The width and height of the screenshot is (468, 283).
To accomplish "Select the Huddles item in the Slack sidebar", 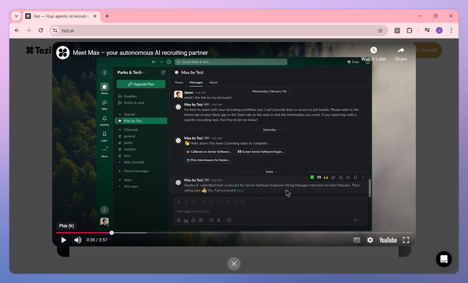I will coord(131,96).
